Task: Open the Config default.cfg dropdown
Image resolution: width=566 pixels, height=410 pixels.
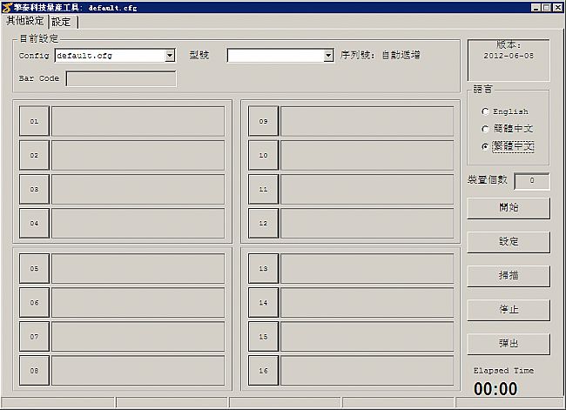Action: coord(170,56)
